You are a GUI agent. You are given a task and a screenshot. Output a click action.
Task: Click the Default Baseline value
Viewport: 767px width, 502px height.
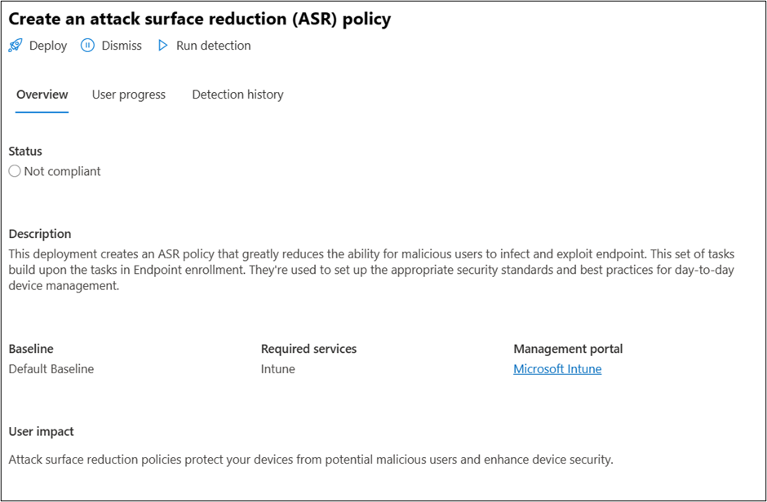(x=51, y=369)
